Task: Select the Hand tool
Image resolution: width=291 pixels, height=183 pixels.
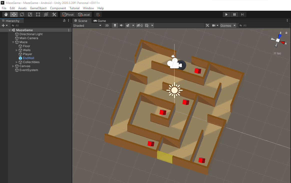Action: (6, 14)
